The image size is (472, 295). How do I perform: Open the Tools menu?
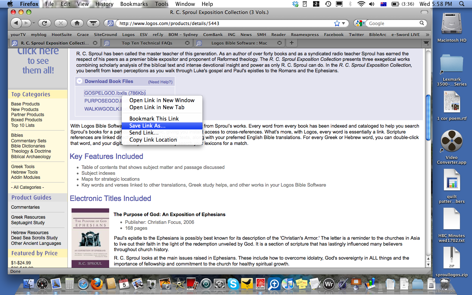[x=162, y=4]
